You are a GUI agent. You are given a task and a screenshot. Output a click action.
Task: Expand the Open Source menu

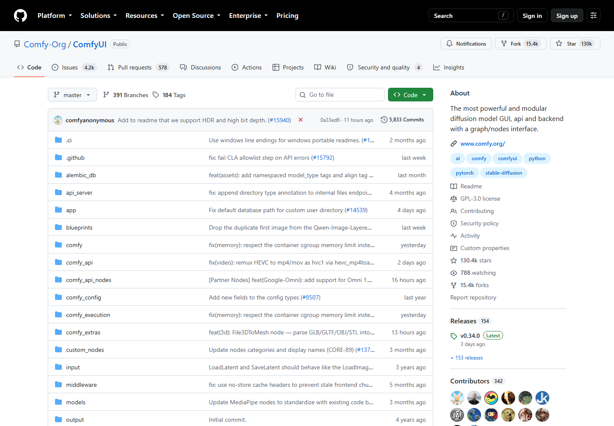(197, 15)
